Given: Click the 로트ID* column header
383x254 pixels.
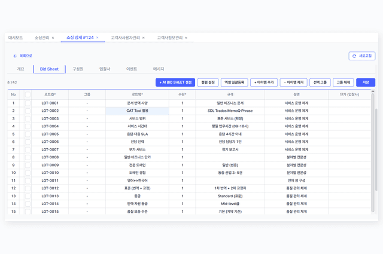Looking at the screenshot, I should 50,94.
